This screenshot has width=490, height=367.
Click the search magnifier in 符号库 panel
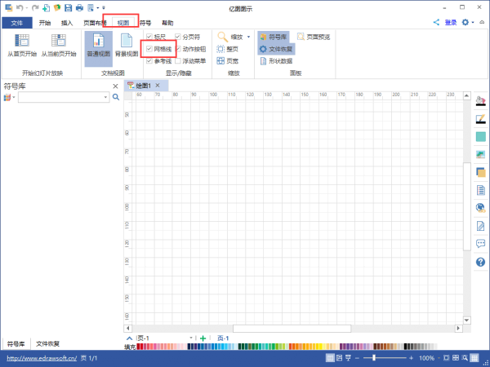point(116,97)
